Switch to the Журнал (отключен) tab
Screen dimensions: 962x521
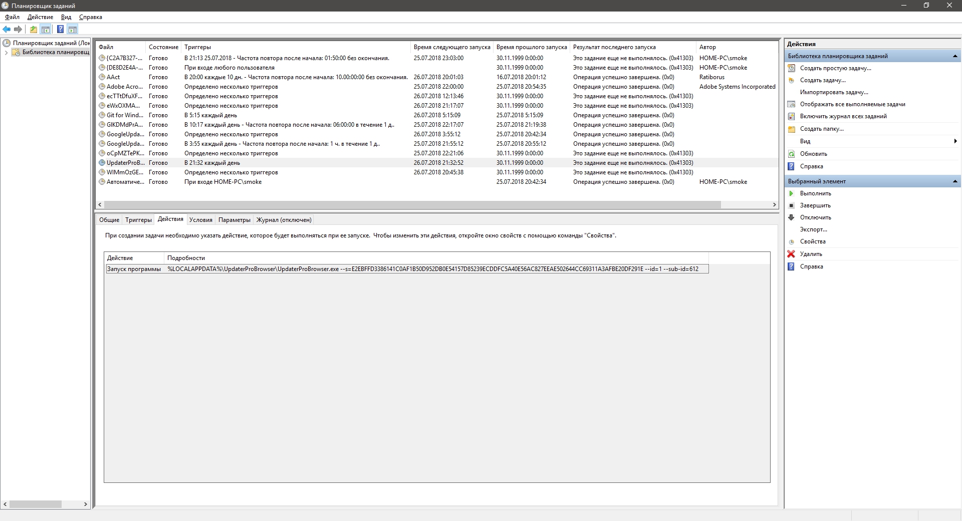click(284, 220)
